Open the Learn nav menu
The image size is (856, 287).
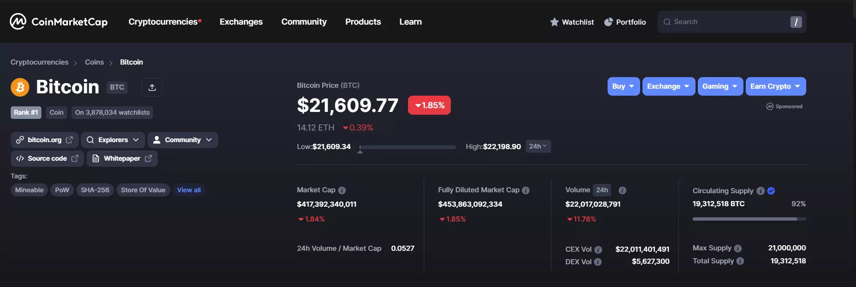point(410,22)
